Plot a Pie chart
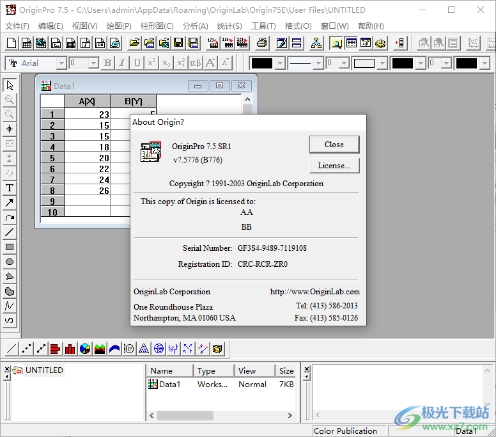 [85, 349]
